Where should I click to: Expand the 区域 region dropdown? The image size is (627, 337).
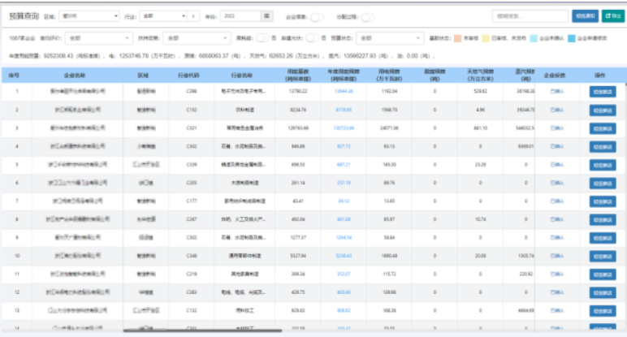[89, 15]
